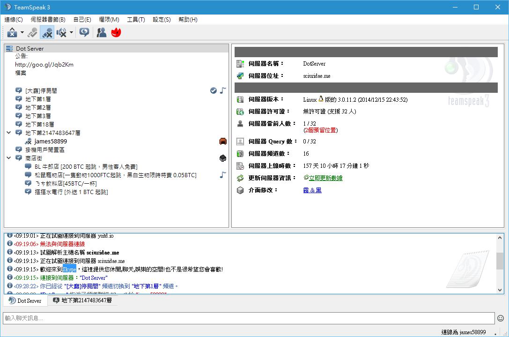Collapse the 商店街 channel group
Screen dimensions: 509x337
pos(9,158)
